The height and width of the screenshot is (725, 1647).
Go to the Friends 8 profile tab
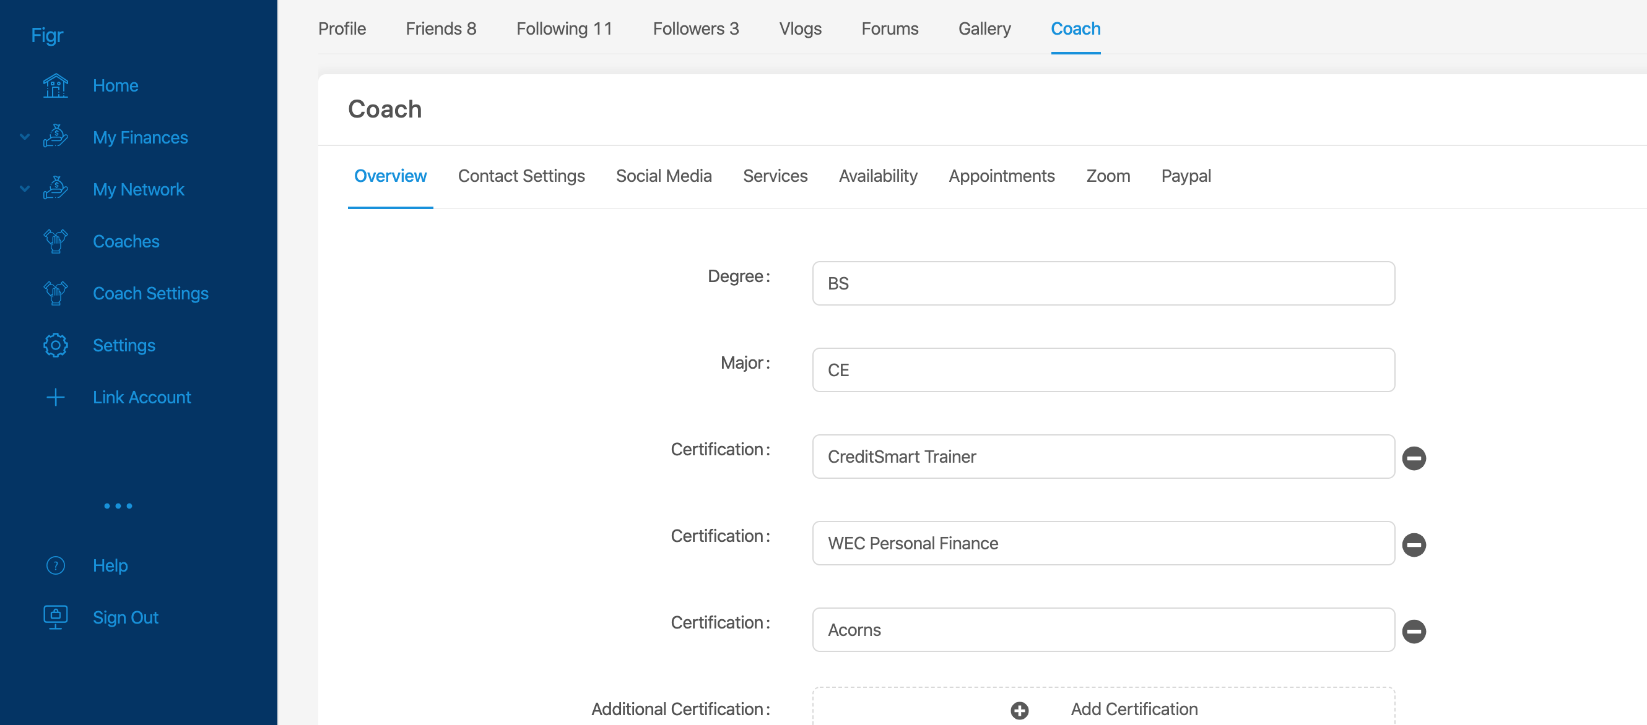click(x=440, y=28)
